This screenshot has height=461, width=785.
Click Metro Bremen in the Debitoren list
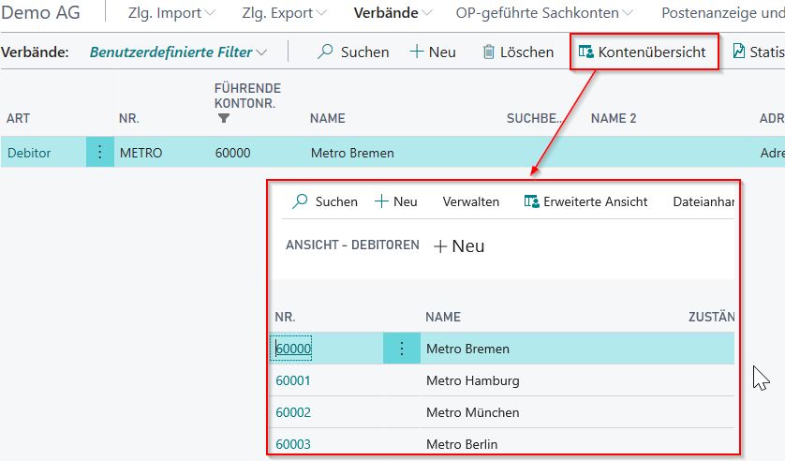pos(467,349)
